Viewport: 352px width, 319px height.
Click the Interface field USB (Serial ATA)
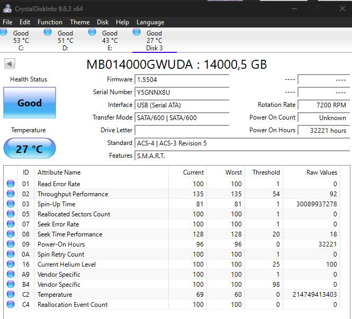(x=182, y=105)
